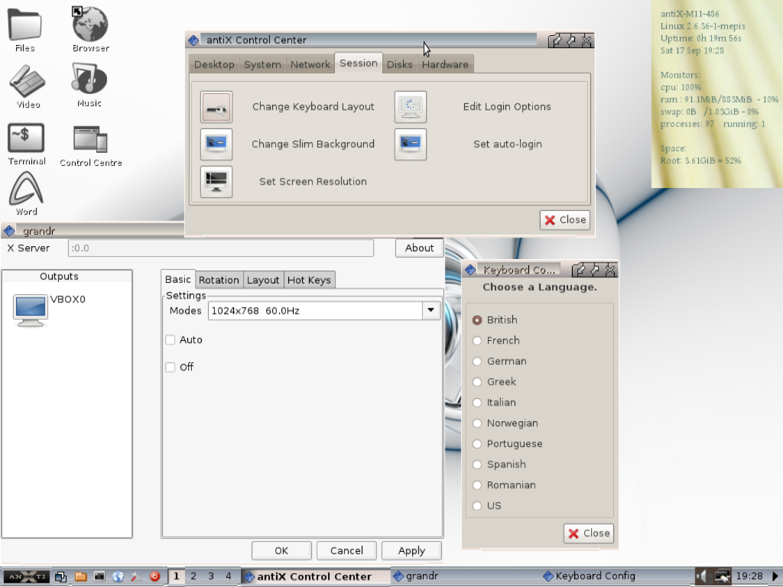Focus Keyboard Config from the taskbar

coord(616,576)
